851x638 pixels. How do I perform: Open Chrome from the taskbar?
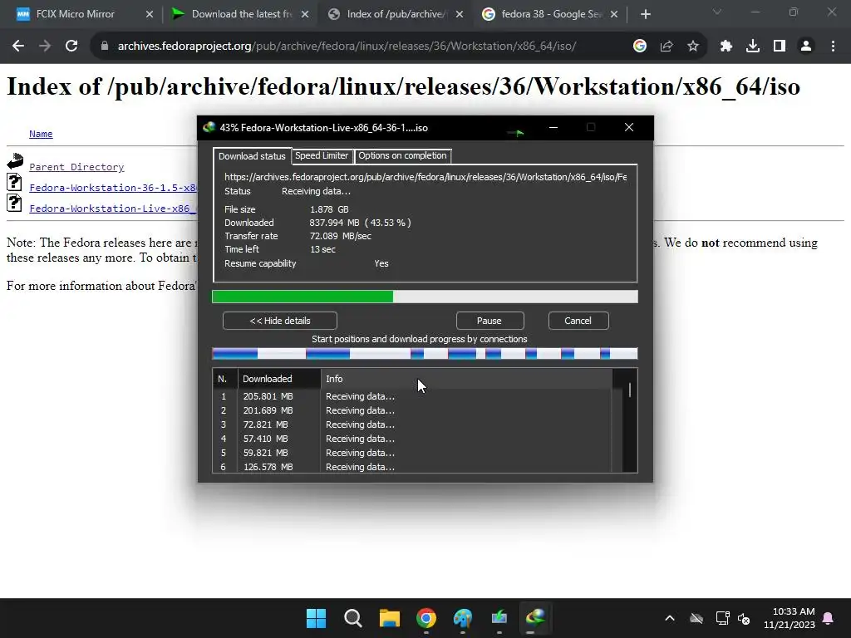[x=426, y=618]
